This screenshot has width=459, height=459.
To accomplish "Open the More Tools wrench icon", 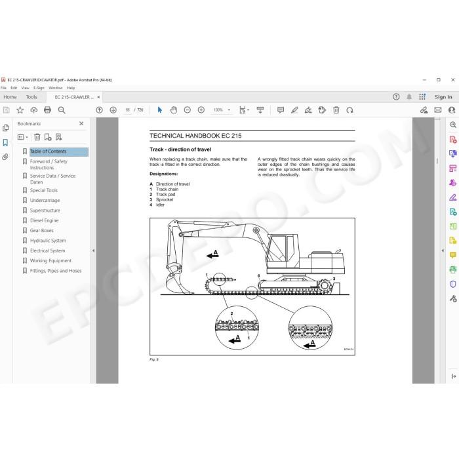I will click(453, 298).
